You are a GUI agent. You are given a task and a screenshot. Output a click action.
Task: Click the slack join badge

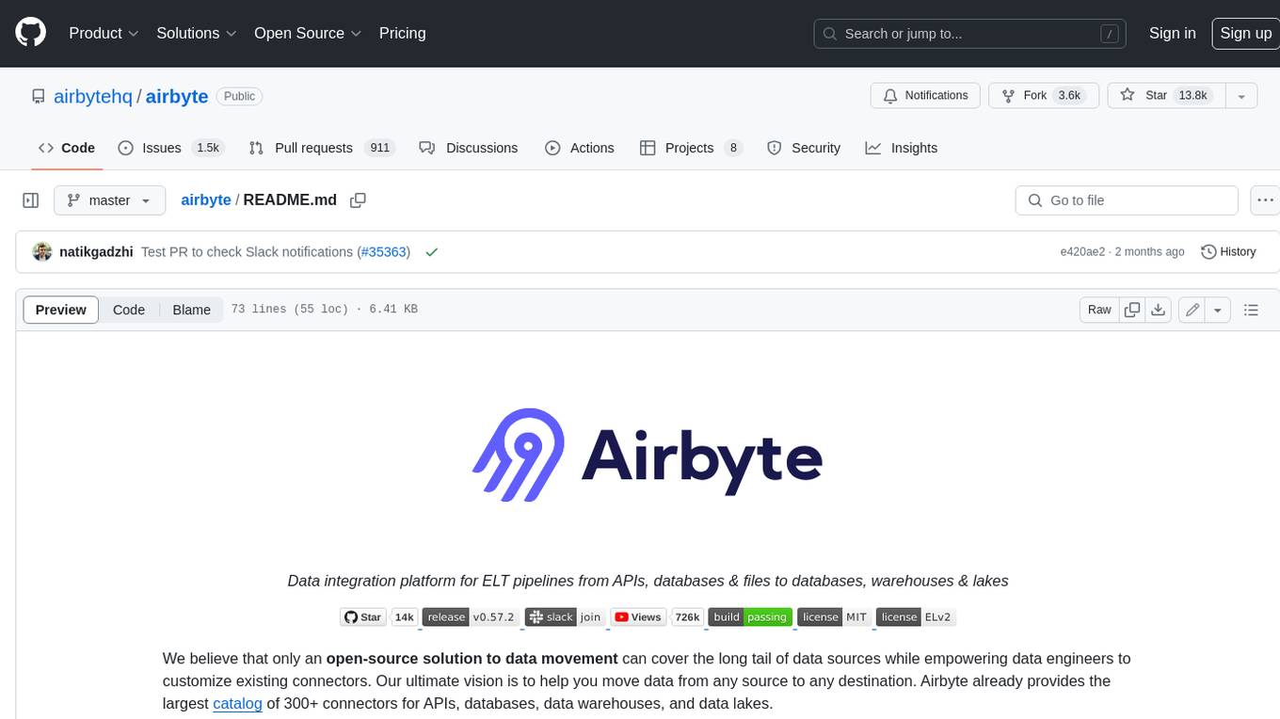565,617
